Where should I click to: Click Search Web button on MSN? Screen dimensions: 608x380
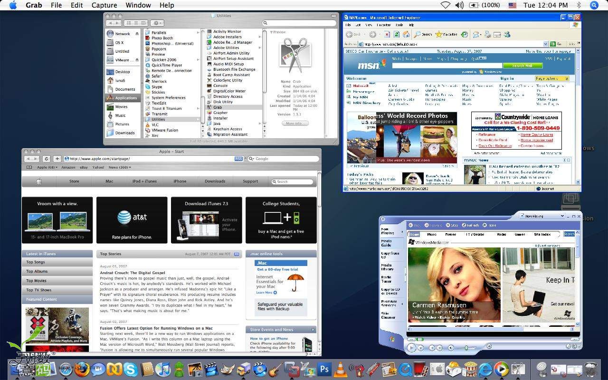click(522, 66)
